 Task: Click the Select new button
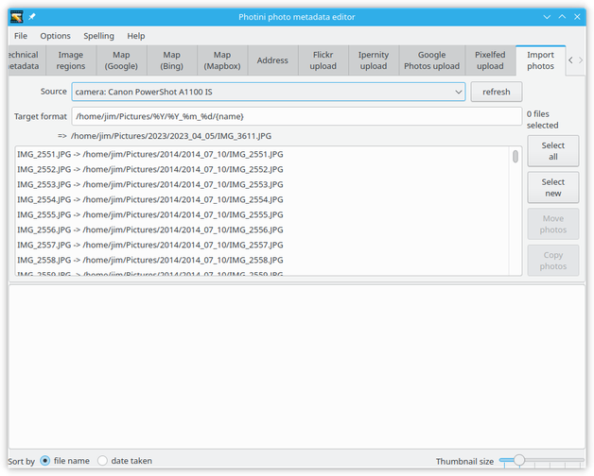click(553, 188)
